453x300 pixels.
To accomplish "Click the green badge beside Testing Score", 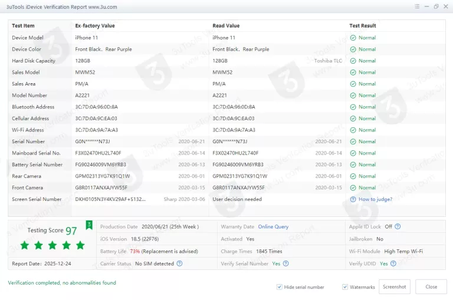I will 89,225.
